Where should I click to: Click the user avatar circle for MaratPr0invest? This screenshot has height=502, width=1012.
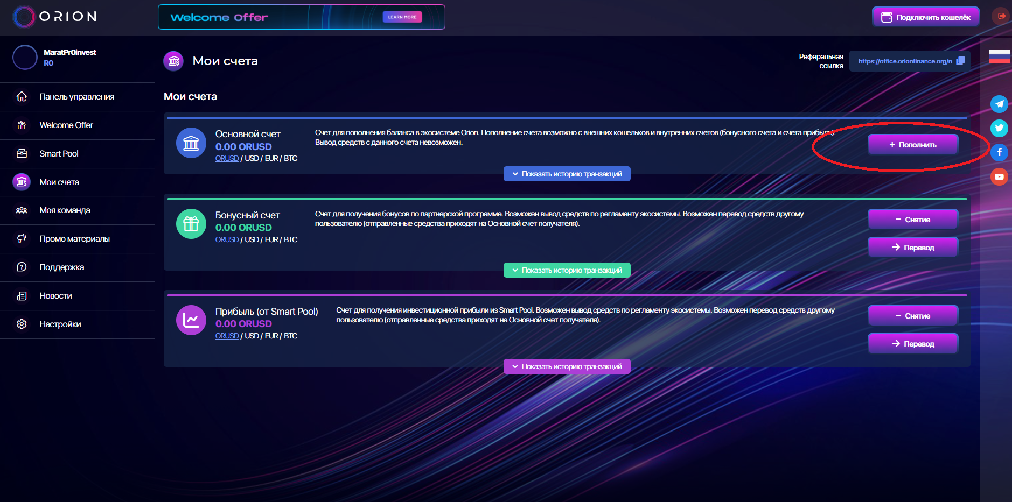tap(25, 57)
